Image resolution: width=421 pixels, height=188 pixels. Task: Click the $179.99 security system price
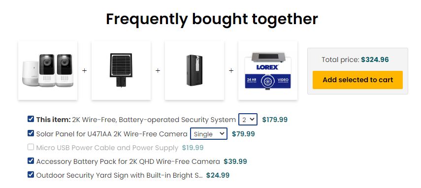point(275,120)
